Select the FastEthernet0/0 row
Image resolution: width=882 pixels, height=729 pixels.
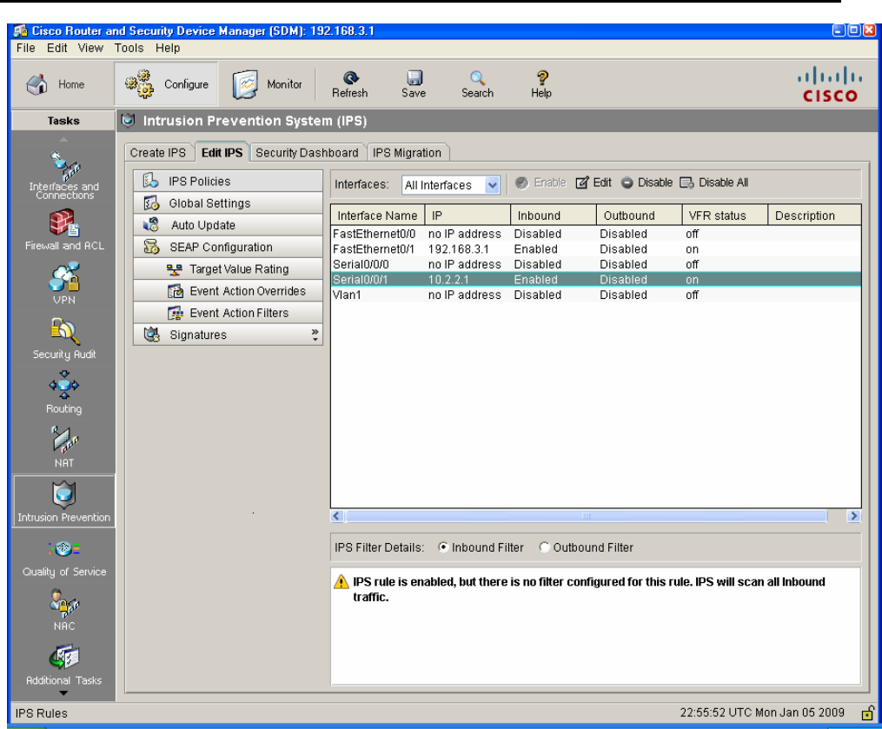coord(596,234)
